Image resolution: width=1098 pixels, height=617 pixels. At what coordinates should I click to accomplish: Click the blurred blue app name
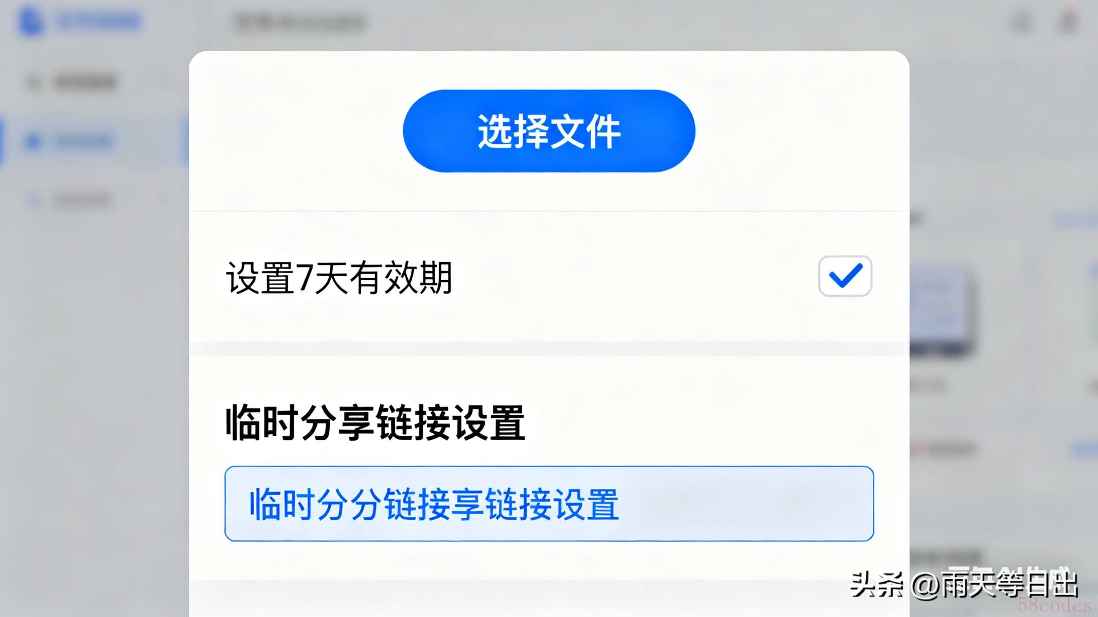(x=98, y=21)
